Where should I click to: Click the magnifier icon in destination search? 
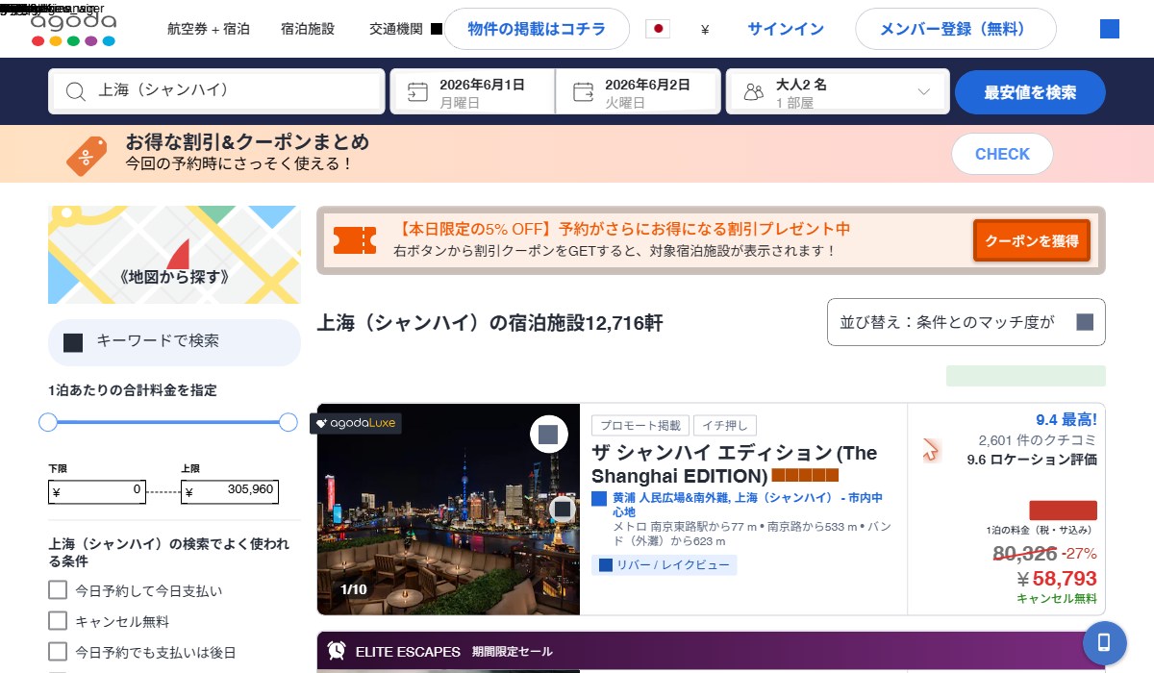(76, 91)
